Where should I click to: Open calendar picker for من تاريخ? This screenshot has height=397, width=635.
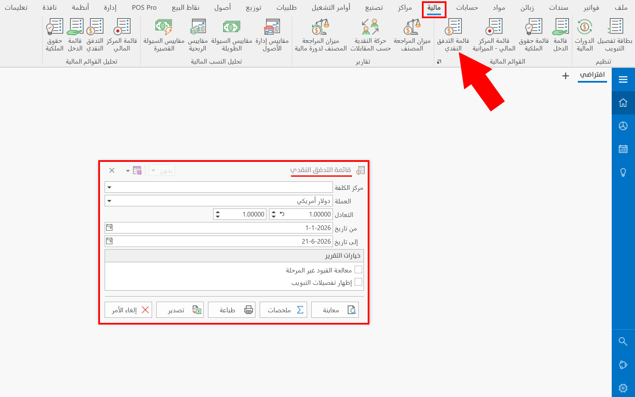click(x=109, y=228)
